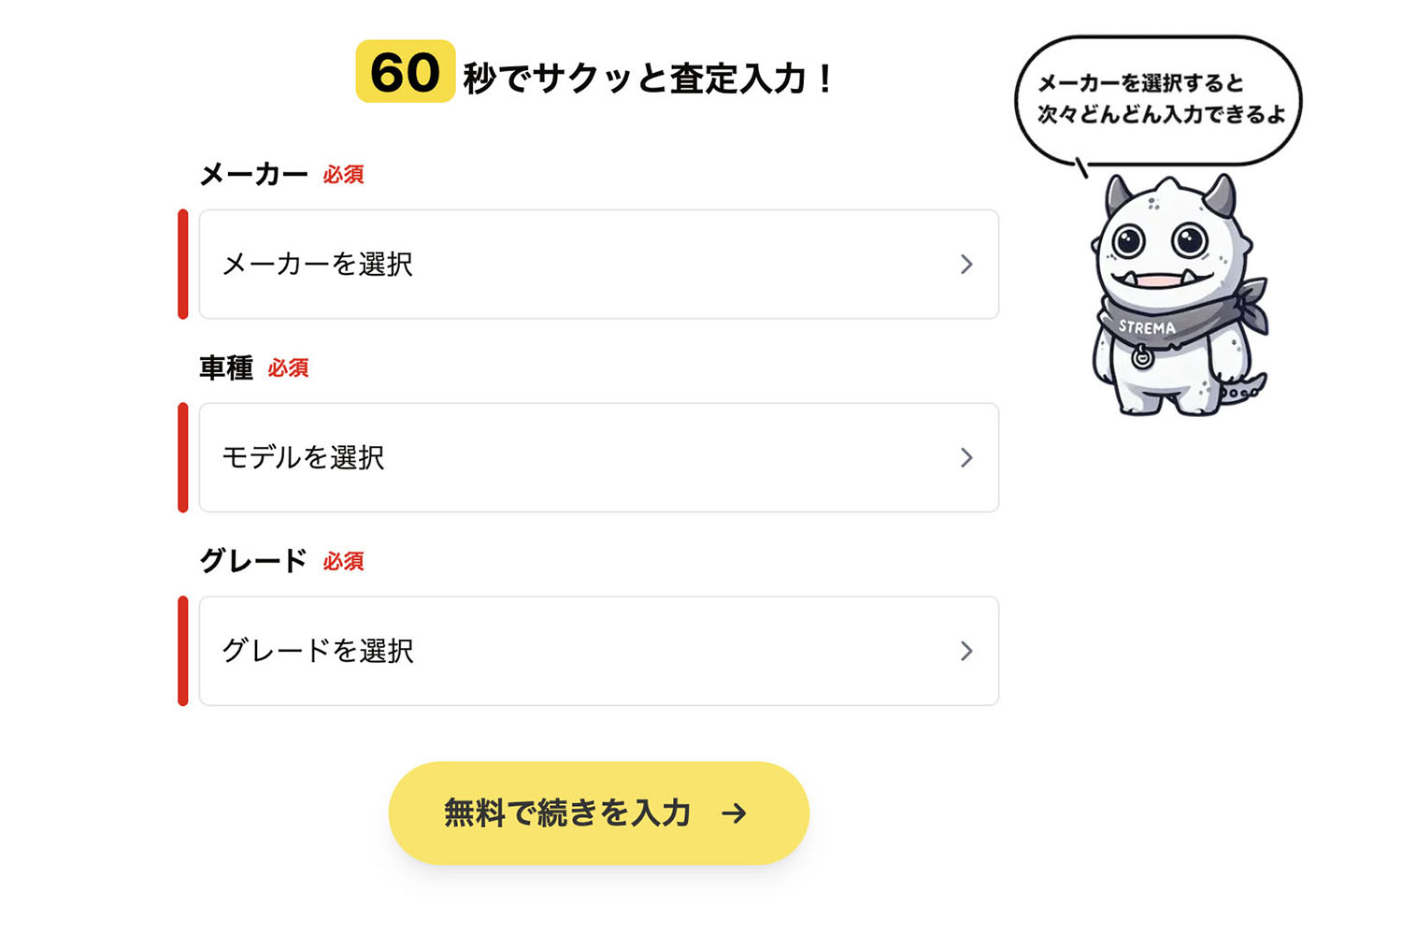Click the chevron on the maker selection field

967,265
